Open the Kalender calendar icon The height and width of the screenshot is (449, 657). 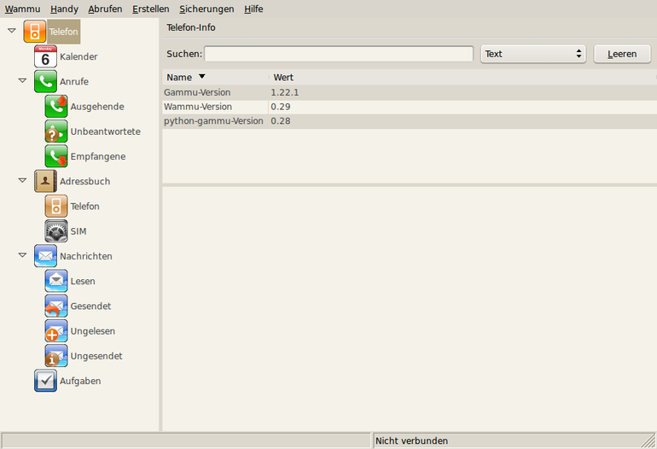tap(45, 56)
